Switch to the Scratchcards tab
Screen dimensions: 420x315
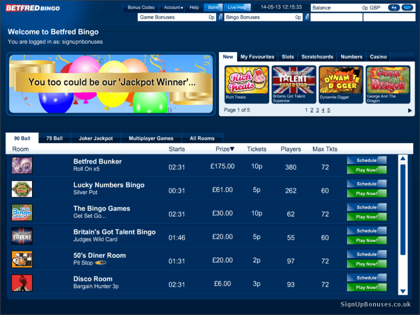317,57
